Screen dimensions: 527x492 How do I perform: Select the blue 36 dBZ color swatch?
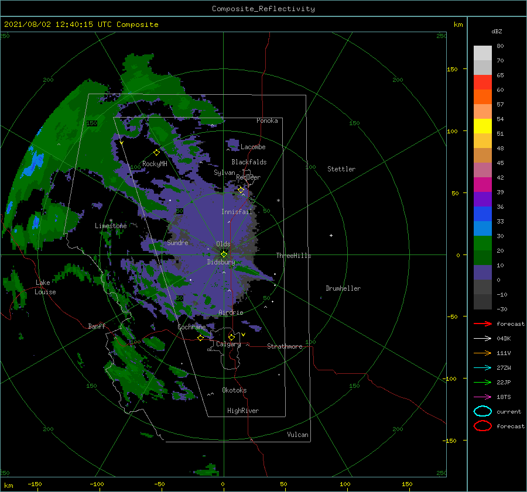click(482, 214)
